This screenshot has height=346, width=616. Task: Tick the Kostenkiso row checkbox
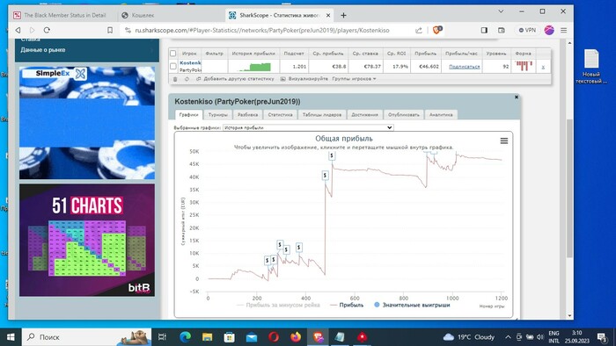click(x=172, y=66)
